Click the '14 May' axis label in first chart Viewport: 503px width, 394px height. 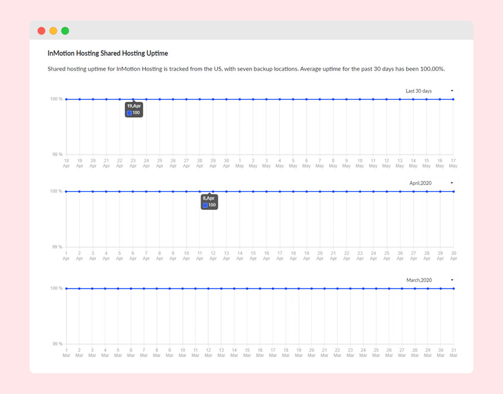point(413,163)
